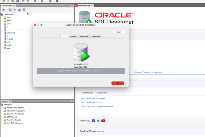Minimize the Connections panel
Viewport: 205px width, 137px height.
tap(72, 5)
